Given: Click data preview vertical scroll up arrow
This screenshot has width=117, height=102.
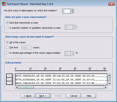Looking at the screenshot, I should tap(109, 75).
